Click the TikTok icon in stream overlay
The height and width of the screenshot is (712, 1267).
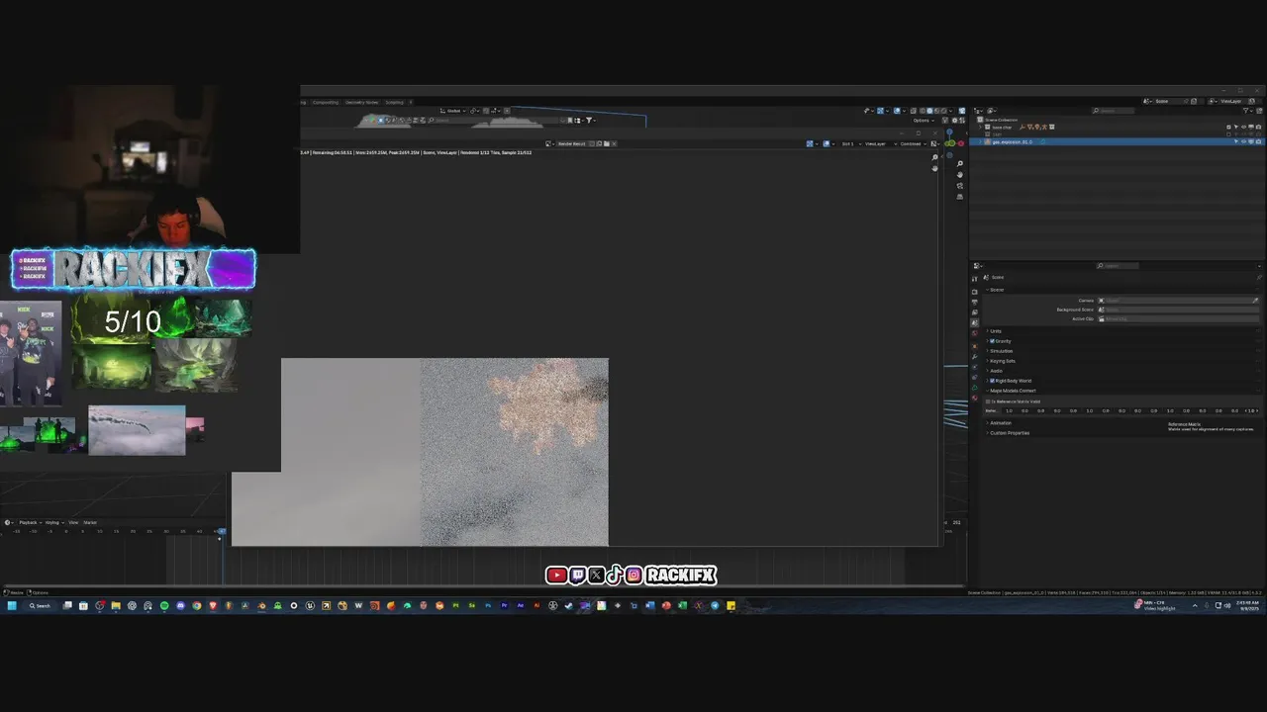point(614,575)
